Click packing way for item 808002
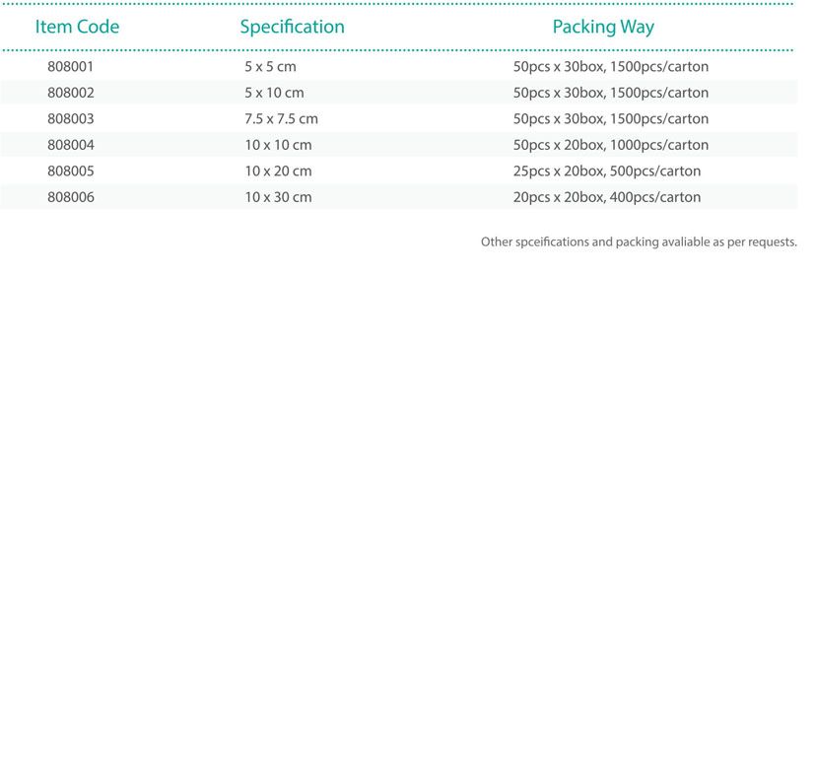Image resolution: width=815 pixels, height=757 pixels. (611, 93)
